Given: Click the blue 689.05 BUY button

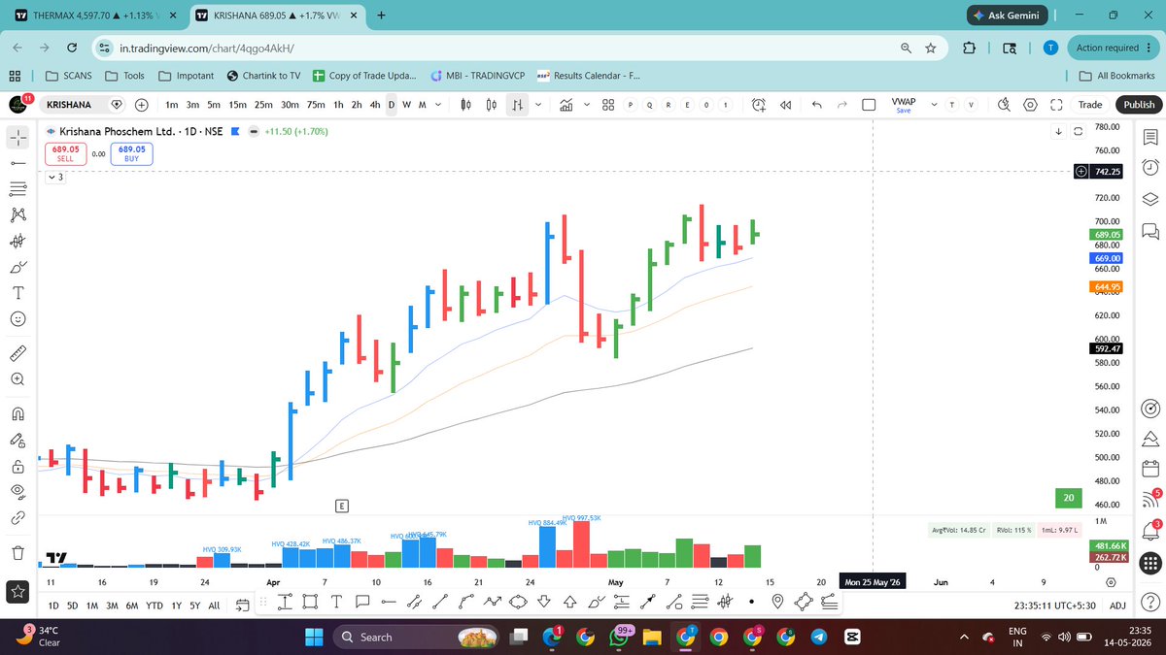Looking at the screenshot, I should tap(131, 153).
